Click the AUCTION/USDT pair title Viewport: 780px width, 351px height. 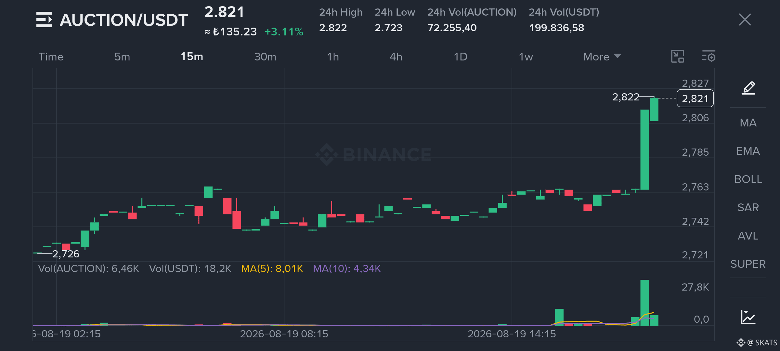[124, 20]
